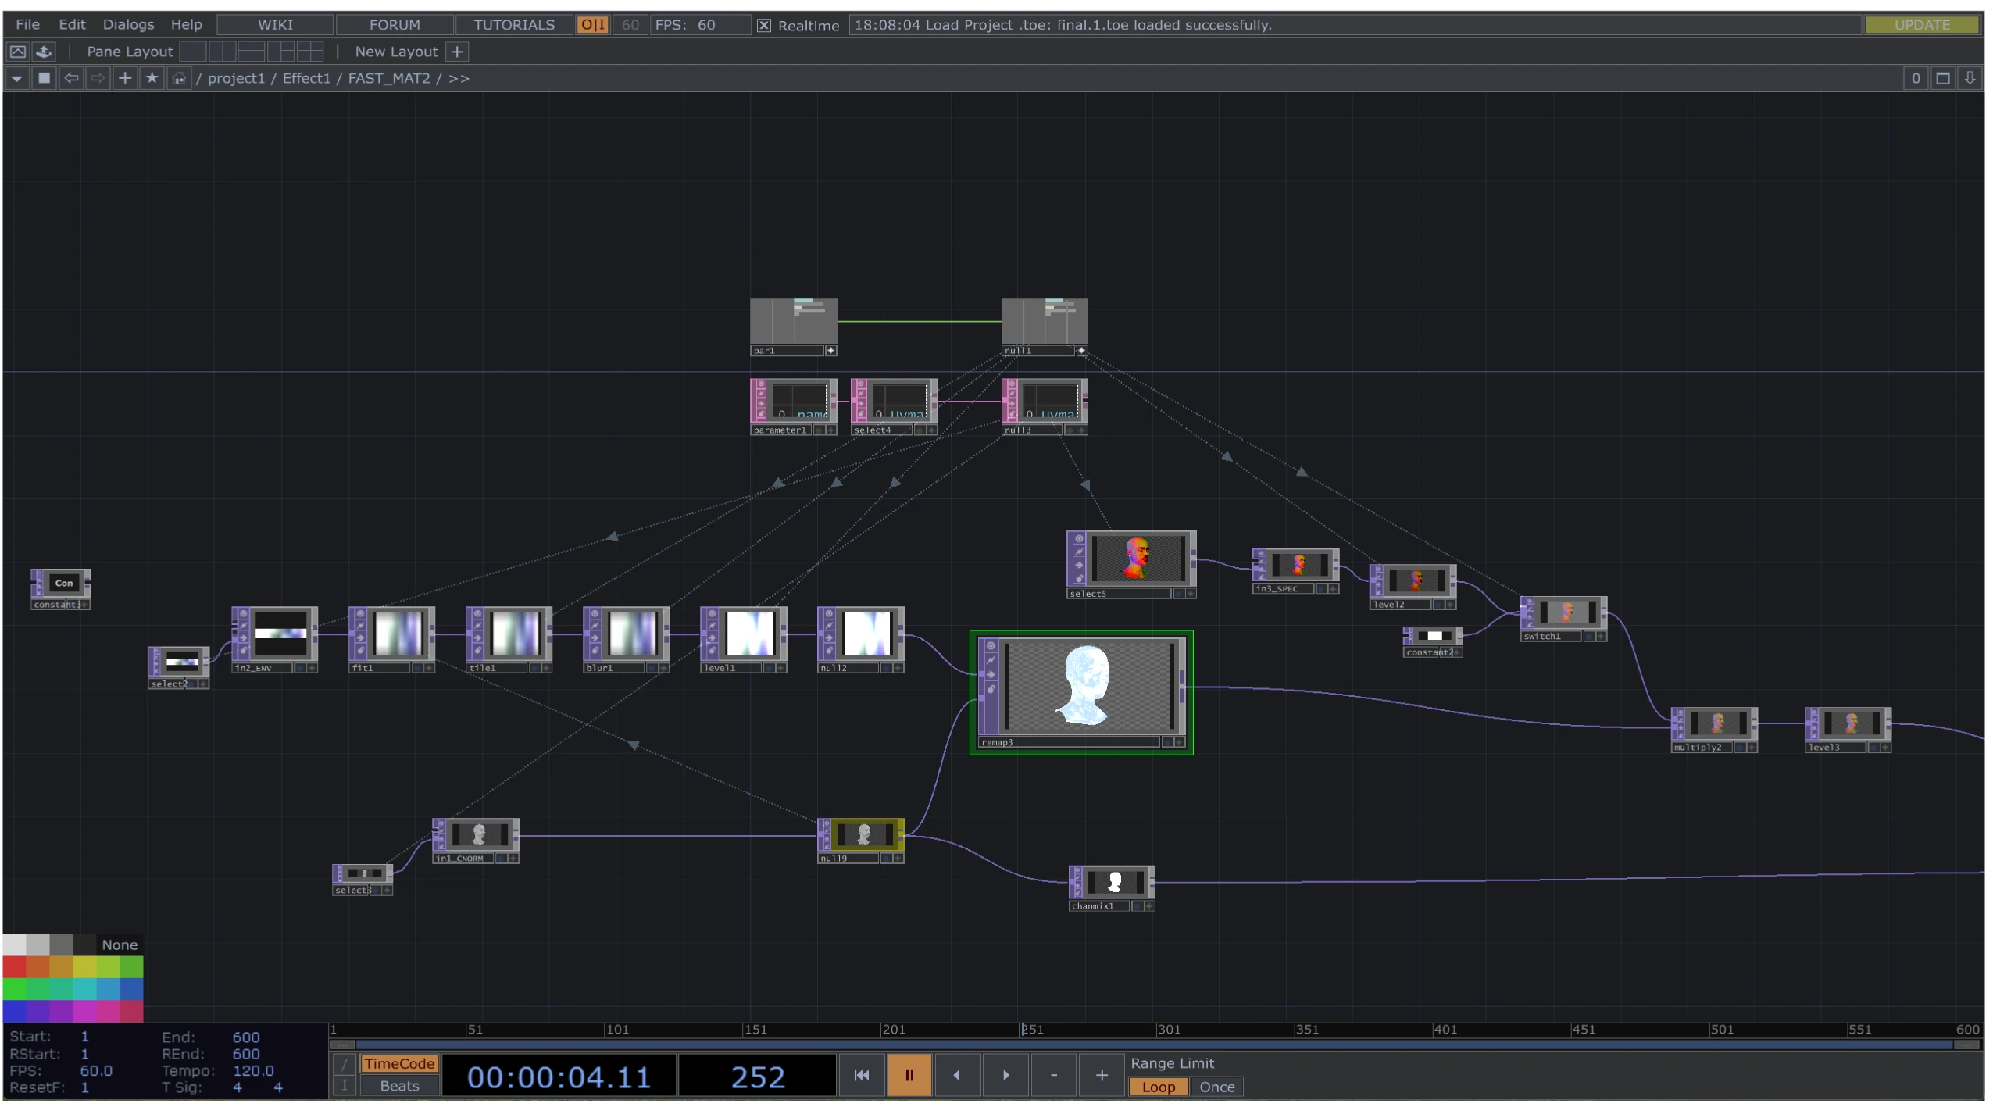The image size is (1993, 1107).
Task: Click the star bookmarks icon
Action: [x=152, y=78]
